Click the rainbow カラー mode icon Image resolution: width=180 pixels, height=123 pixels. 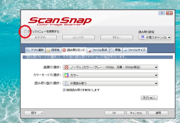66,75
